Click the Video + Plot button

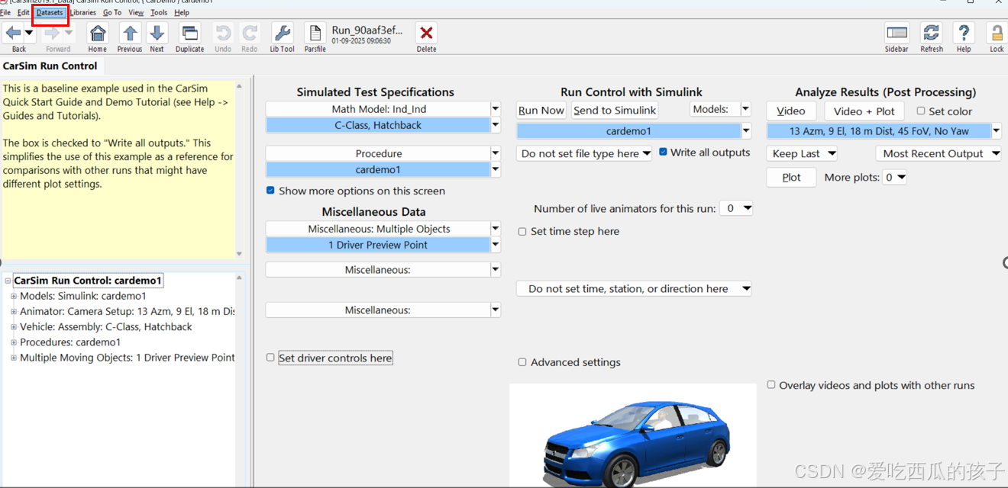point(864,111)
